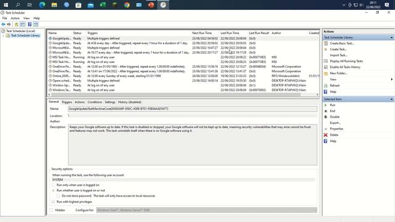Toggle the Show/Hide Action Pane toolbar icon
The height and width of the screenshot is (222, 395).
36,24
